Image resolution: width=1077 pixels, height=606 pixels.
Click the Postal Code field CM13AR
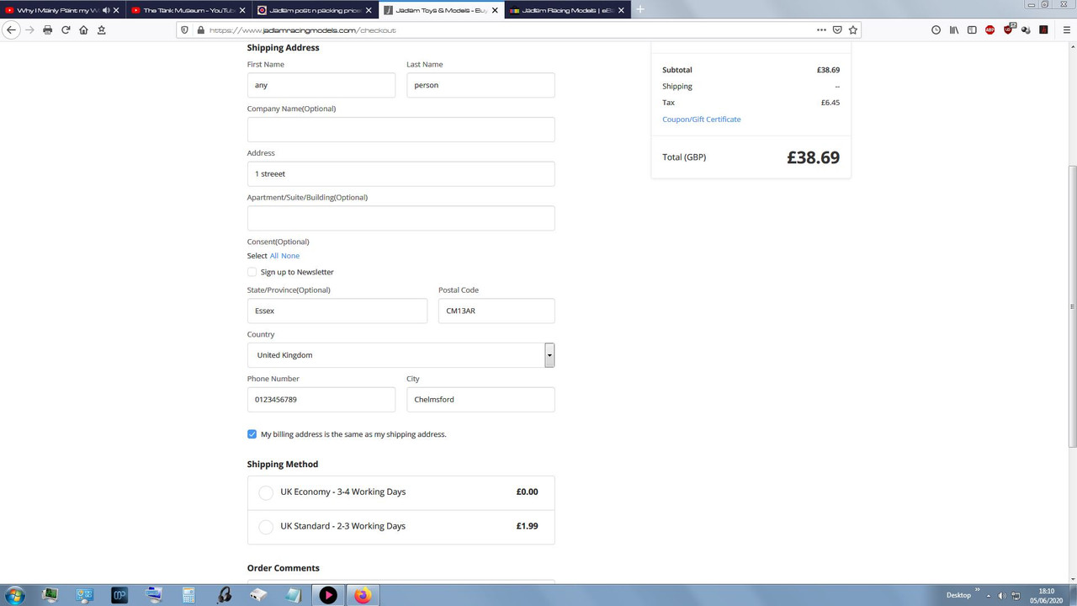(x=496, y=311)
